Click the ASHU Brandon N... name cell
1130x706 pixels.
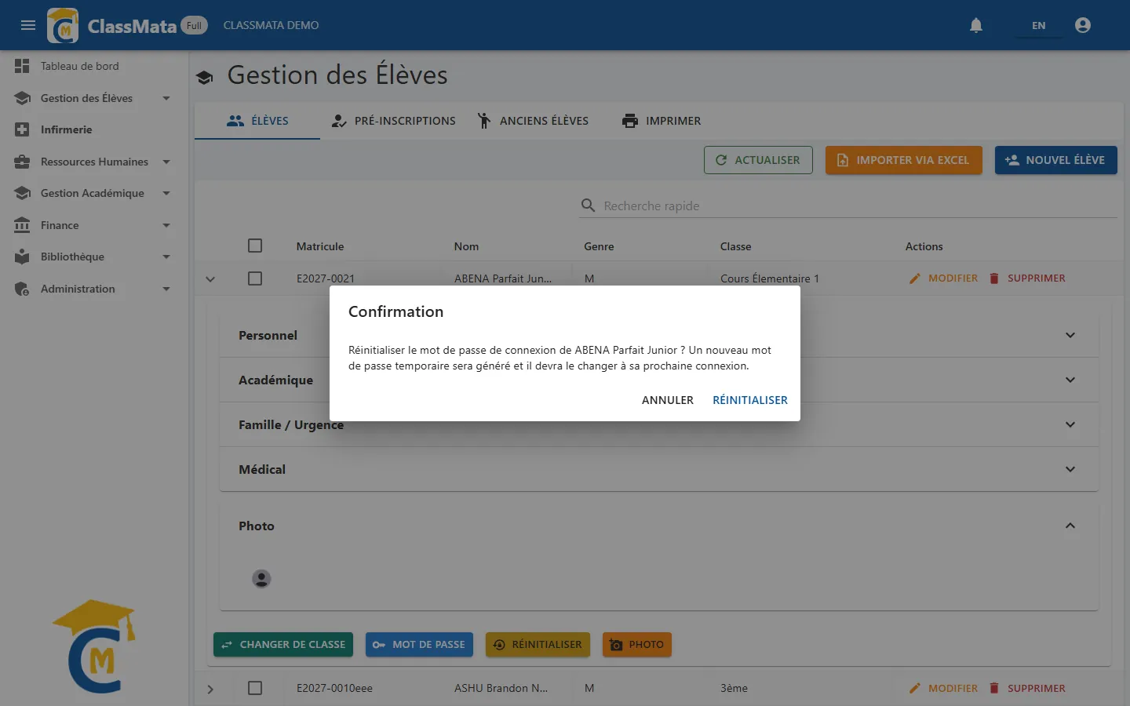pyautogui.click(x=501, y=688)
